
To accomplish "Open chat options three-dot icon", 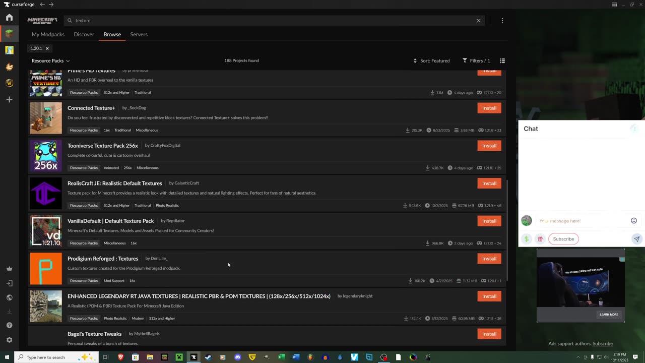I will coord(635,129).
